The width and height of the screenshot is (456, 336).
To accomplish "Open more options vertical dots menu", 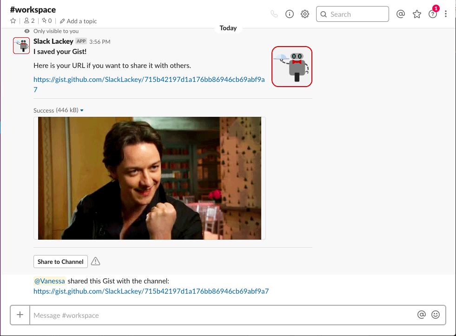I will pyautogui.click(x=445, y=14).
